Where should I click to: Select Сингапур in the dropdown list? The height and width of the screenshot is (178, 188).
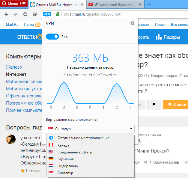click(90, 173)
